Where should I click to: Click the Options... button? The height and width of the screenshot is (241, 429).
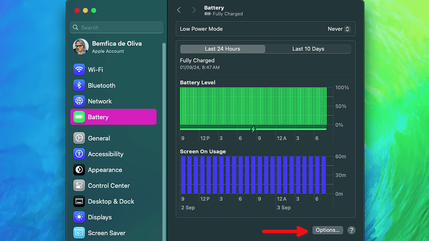[328, 230]
